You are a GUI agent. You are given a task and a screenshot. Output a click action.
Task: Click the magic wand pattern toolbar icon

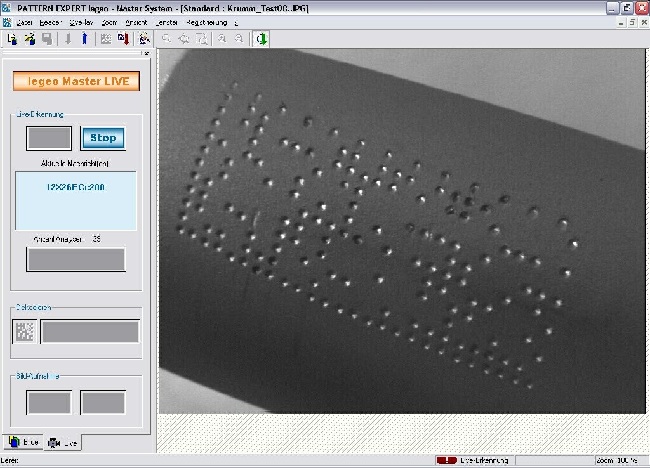pyautogui.click(x=145, y=39)
